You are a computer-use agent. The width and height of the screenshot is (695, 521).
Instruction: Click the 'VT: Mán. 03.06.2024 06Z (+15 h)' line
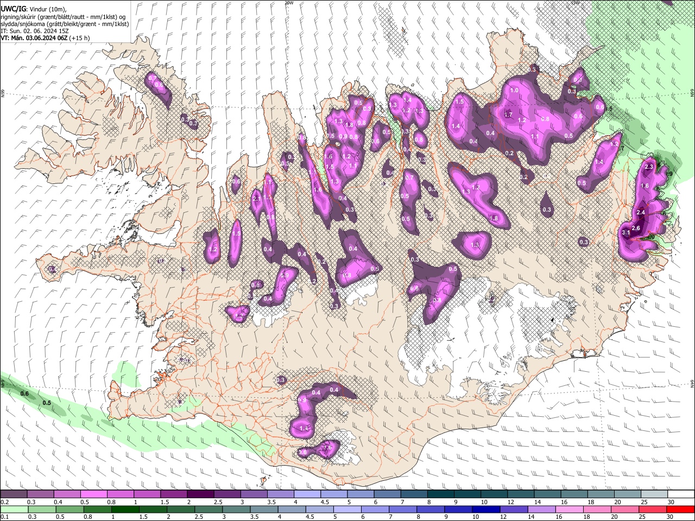click(x=45, y=38)
